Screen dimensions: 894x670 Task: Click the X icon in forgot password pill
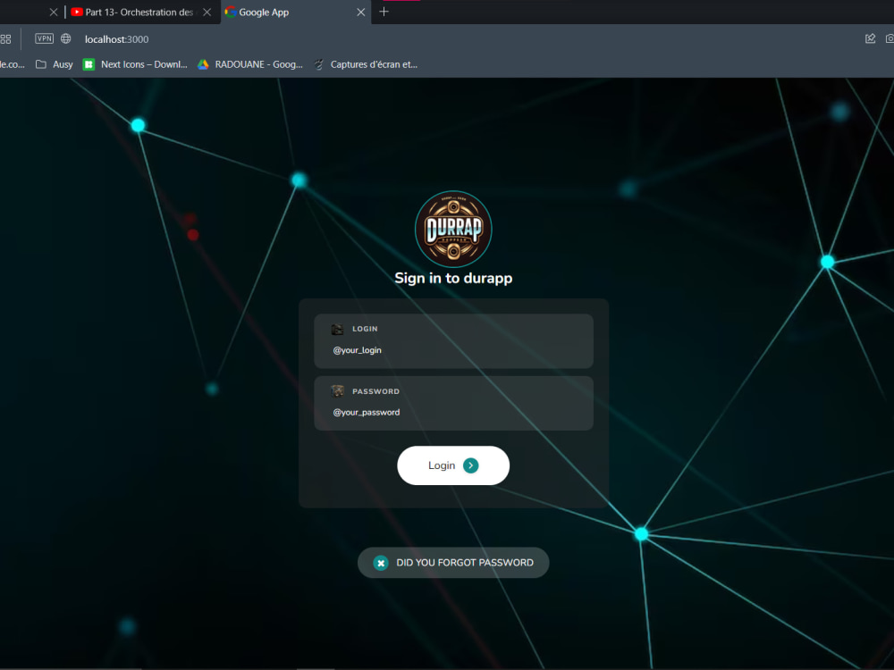pos(381,563)
